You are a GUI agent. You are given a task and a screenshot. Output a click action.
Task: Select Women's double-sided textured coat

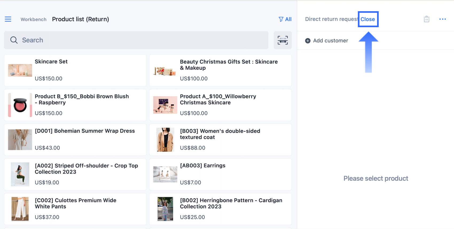(x=220, y=140)
